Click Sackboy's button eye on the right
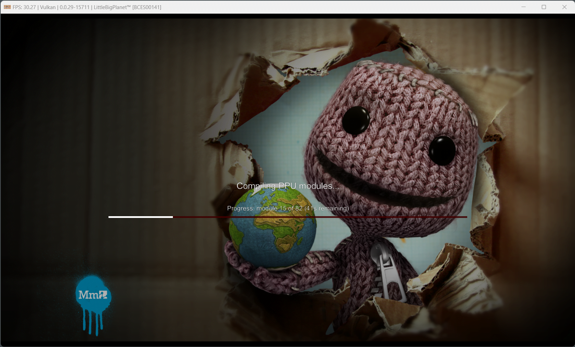Screen dimensions: 575x347 [x=442, y=151]
